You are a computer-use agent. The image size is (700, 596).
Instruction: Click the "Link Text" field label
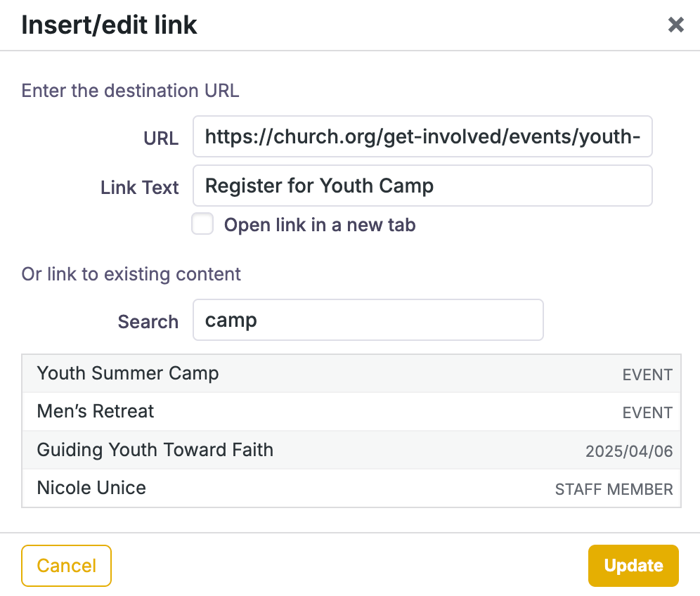click(x=140, y=188)
